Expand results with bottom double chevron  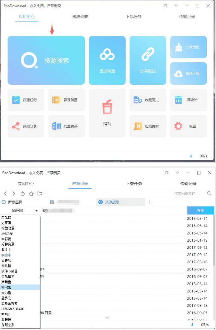[x=107, y=318]
